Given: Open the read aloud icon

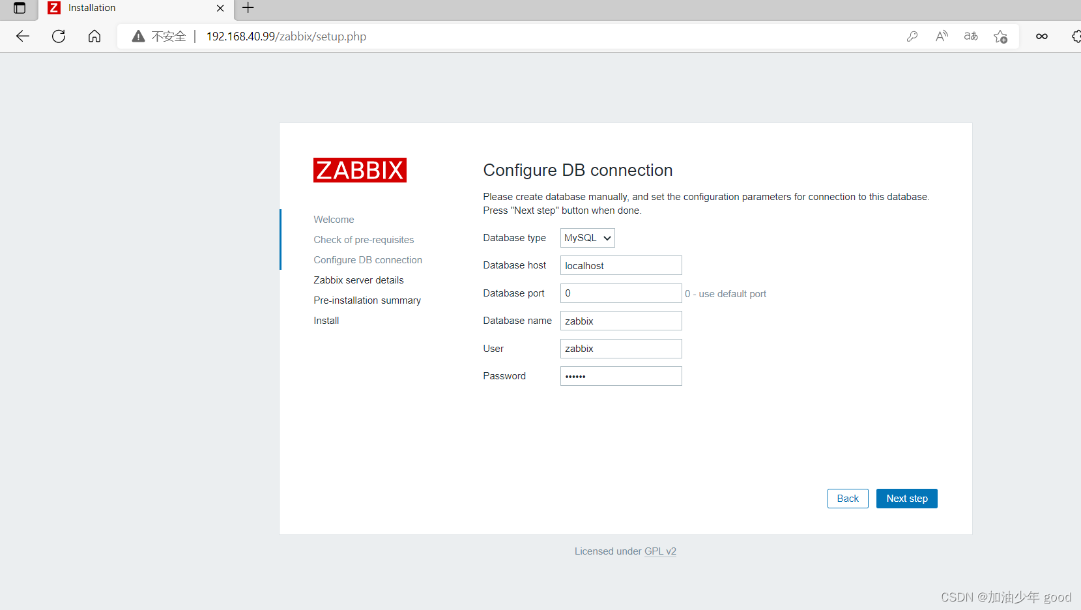Looking at the screenshot, I should pos(942,36).
